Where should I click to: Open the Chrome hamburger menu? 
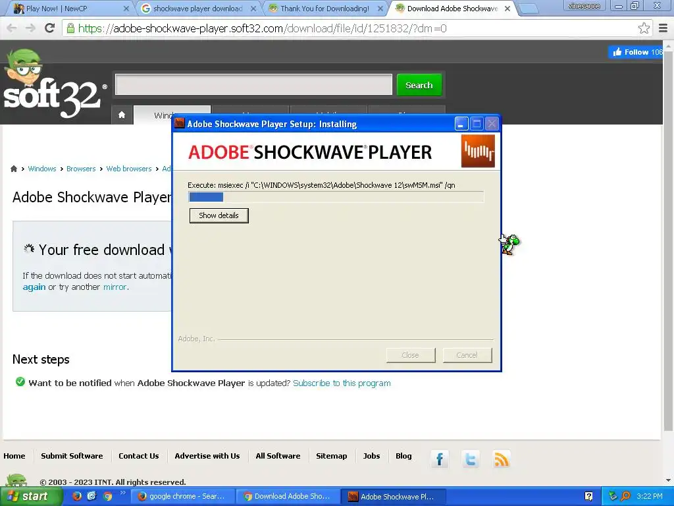663,28
